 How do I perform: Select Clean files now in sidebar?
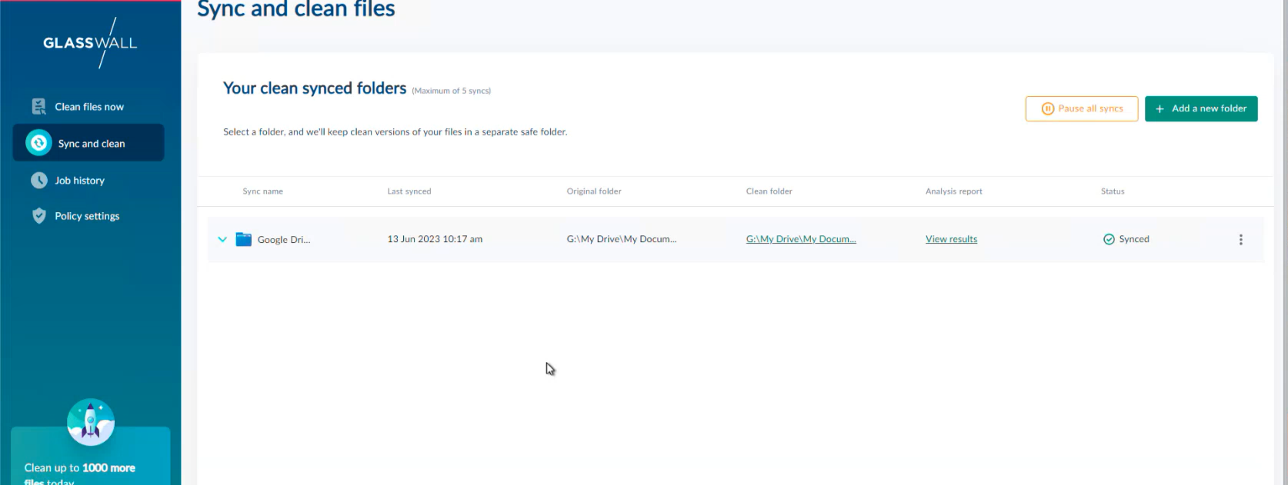(x=89, y=107)
